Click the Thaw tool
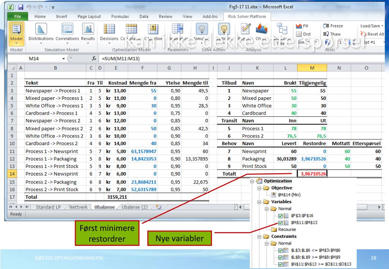 coord(332,34)
